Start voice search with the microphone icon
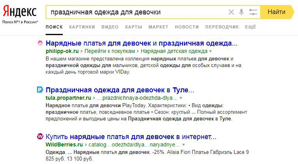 pos(241,12)
